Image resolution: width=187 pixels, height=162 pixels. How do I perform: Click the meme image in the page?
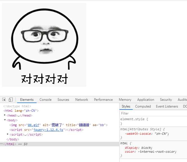pyautogui.click(x=44, y=45)
